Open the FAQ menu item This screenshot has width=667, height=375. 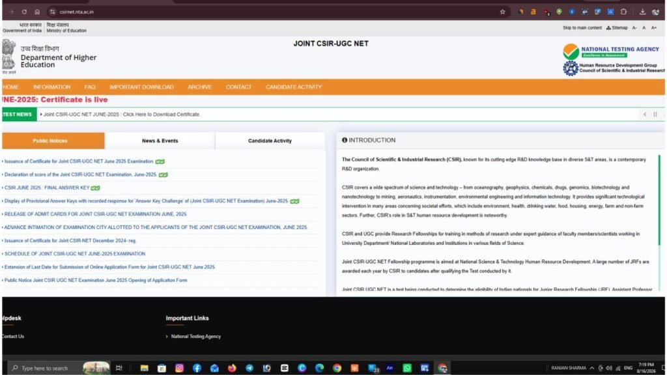coord(90,87)
